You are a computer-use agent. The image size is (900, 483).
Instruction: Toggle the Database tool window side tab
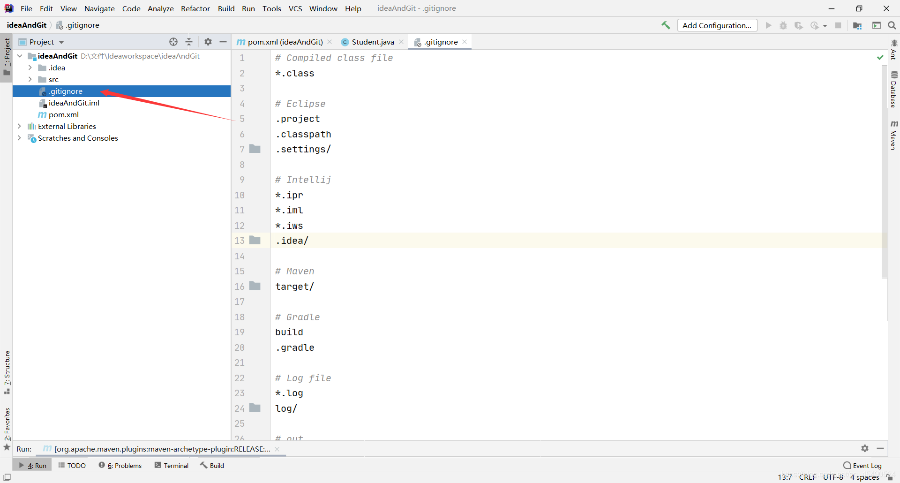pos(894,90)
